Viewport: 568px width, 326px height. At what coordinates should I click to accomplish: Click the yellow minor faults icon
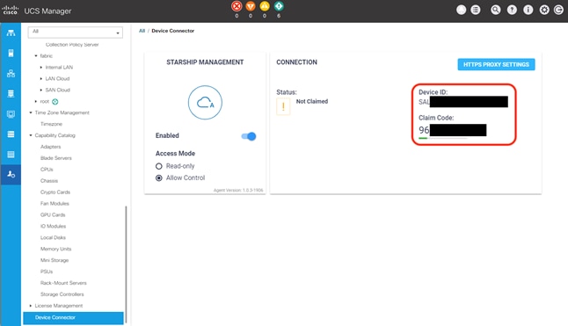pos(265,6)
